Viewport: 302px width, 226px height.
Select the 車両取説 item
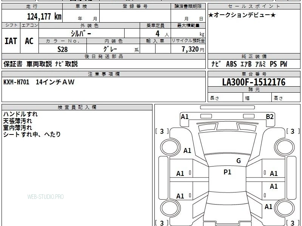pyautogui.click(x=39, y=64)
